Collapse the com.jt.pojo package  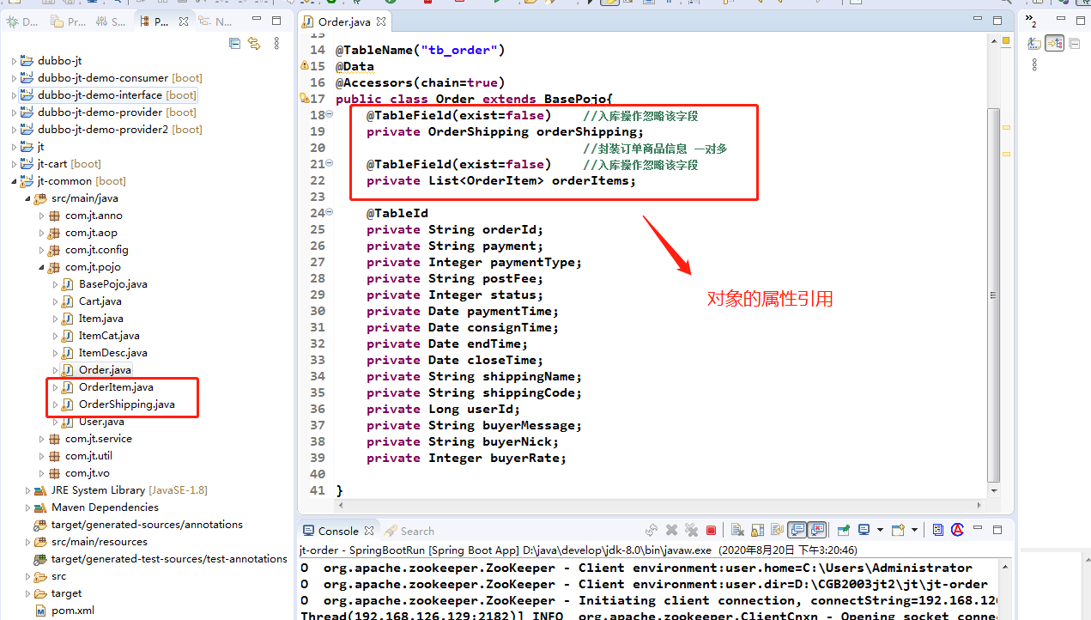tap(41, 267)
